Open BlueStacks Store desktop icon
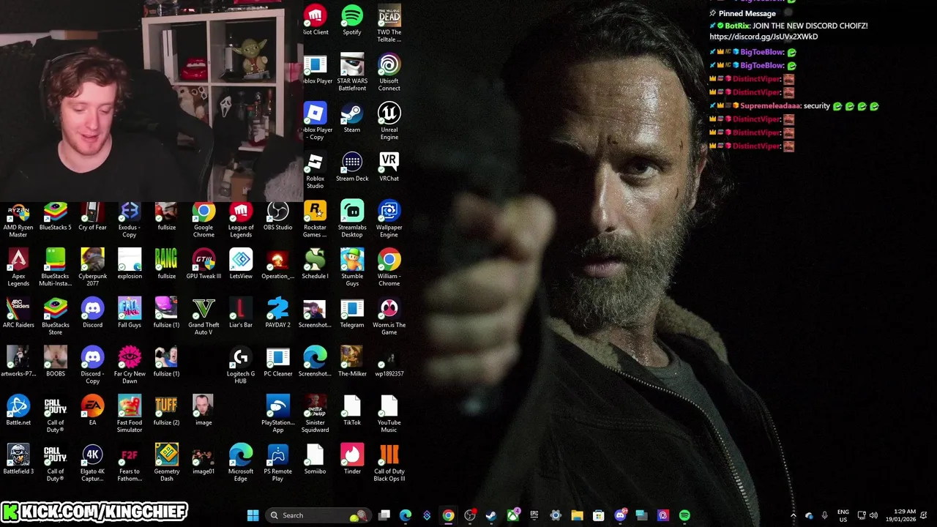This screenshot has width=937, height=527. [x=55, y=316]
